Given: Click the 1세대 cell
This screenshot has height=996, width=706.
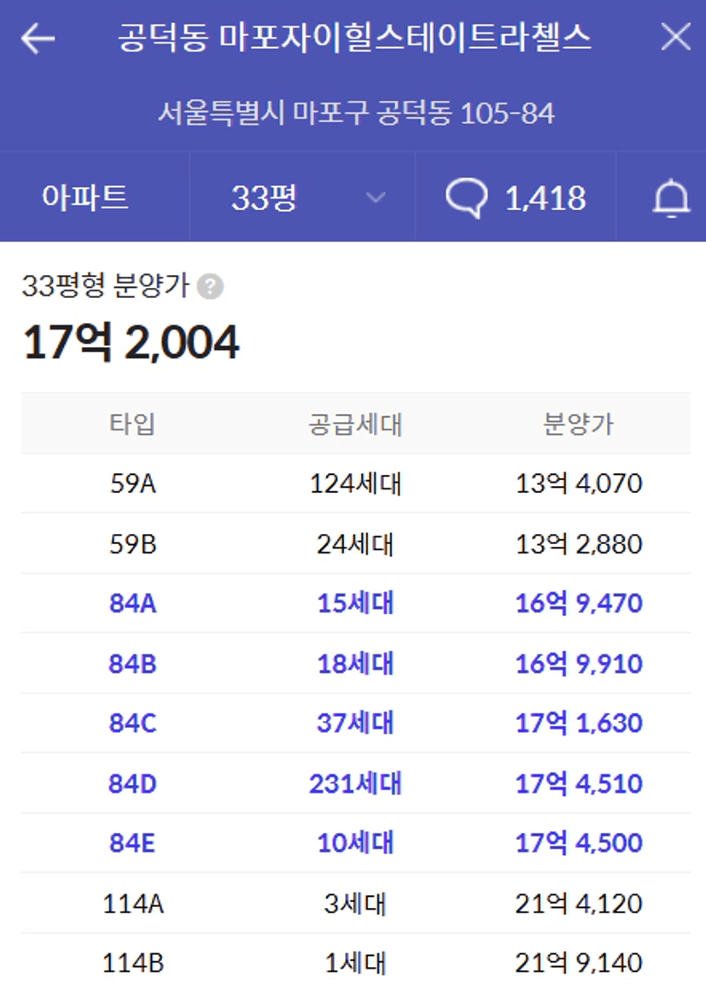Looking at the screenshot, I should [355, 964].
